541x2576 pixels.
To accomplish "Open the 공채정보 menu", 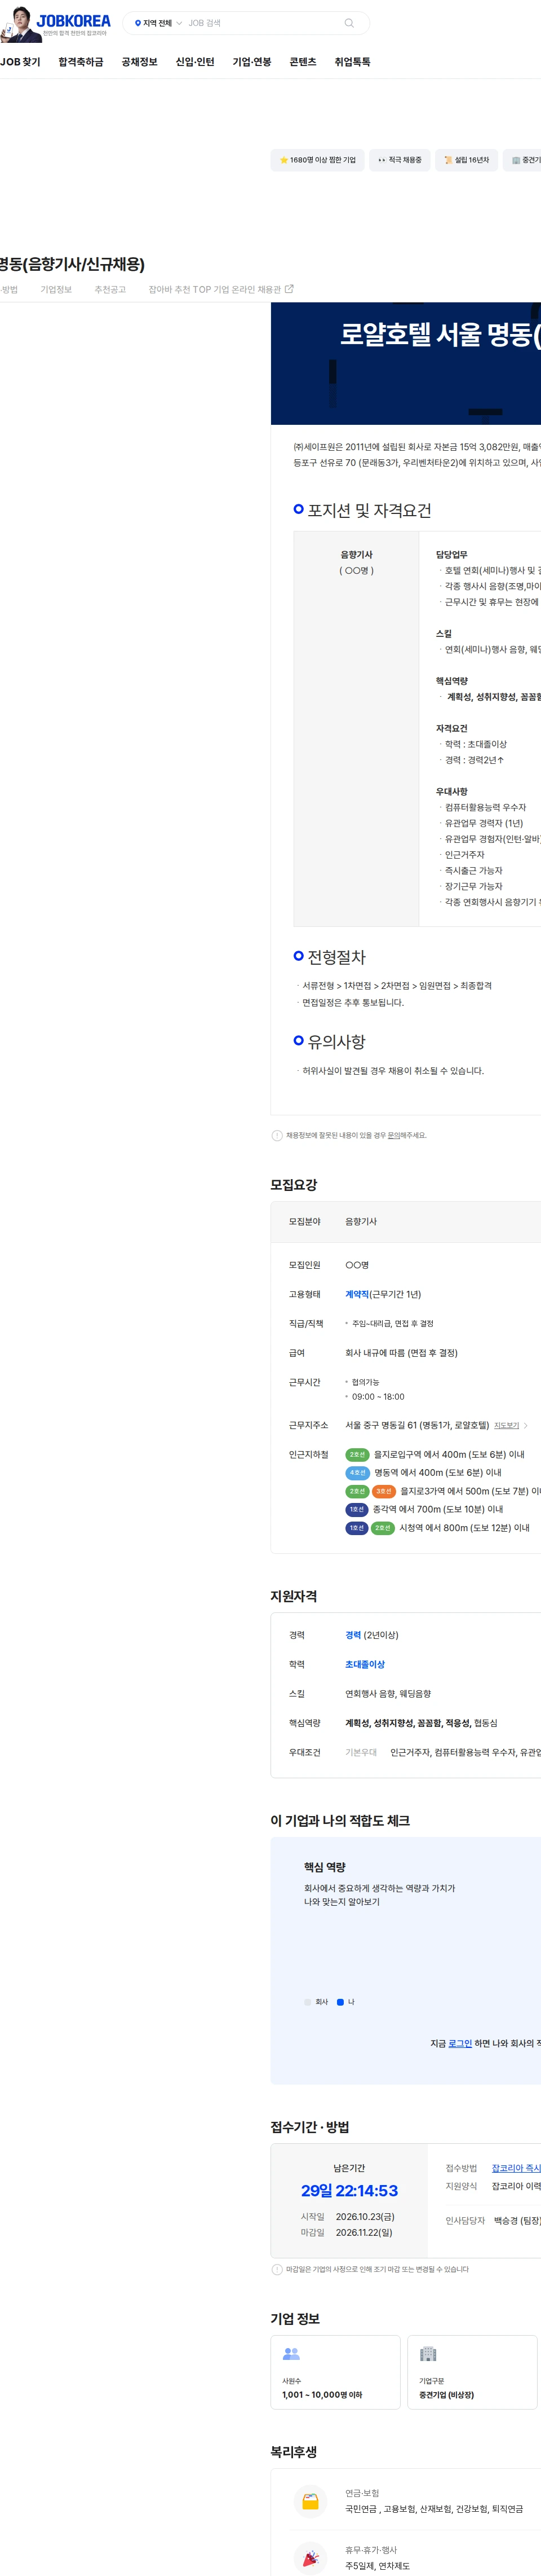I will [x=140, y=62].
